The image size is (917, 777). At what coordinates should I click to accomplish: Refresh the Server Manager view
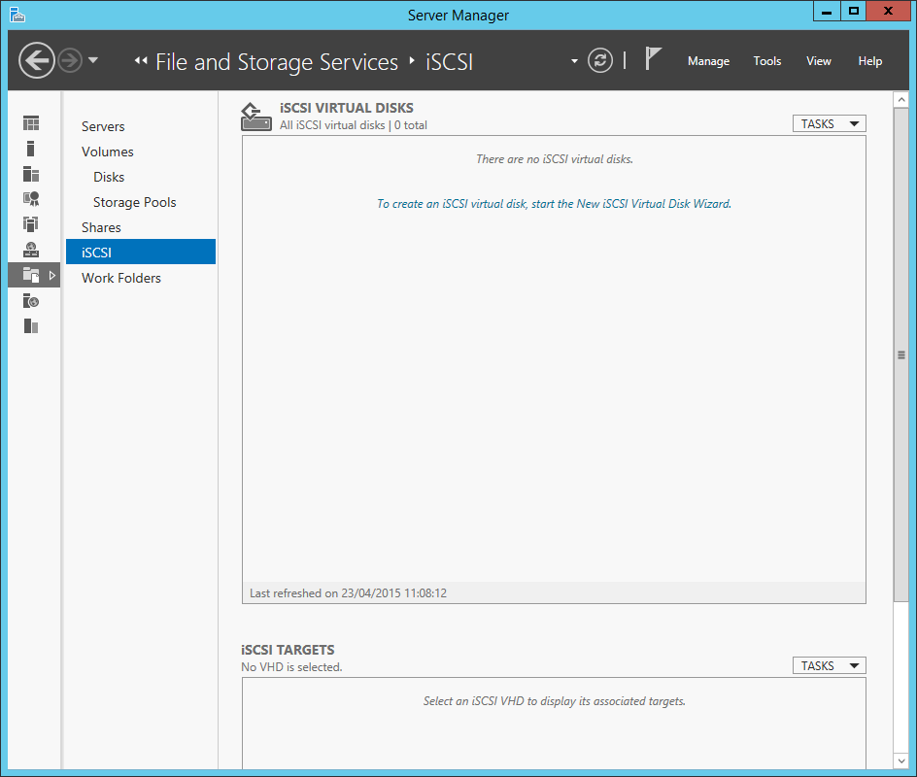(600, 61)
